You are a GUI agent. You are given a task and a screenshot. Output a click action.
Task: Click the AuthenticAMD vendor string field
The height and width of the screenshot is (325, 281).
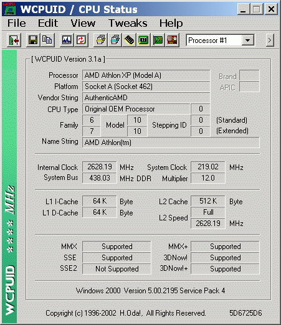pyautogui.click(x=146, y=98)
